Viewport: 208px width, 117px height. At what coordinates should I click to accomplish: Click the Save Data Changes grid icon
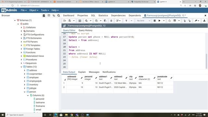point(80,21)
